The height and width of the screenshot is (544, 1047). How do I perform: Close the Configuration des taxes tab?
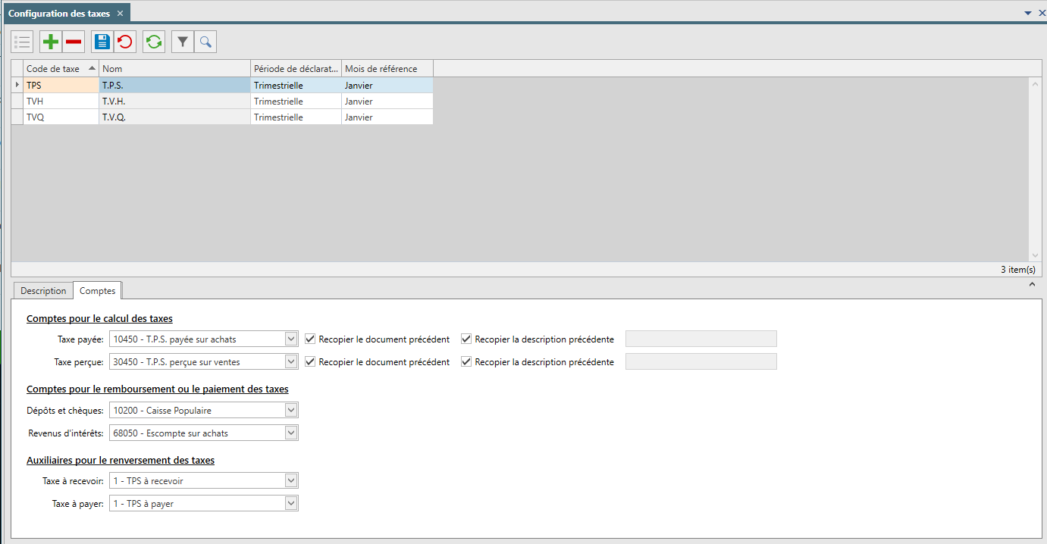(120, 14)
